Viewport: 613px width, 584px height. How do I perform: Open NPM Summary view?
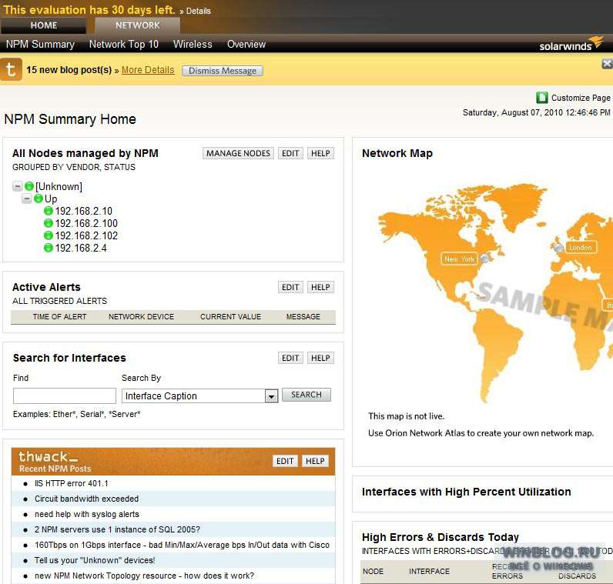pyautogui.click(x=40, y=44)
